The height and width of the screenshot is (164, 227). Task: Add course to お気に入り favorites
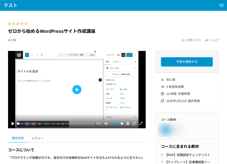click(x=191, y=40)
